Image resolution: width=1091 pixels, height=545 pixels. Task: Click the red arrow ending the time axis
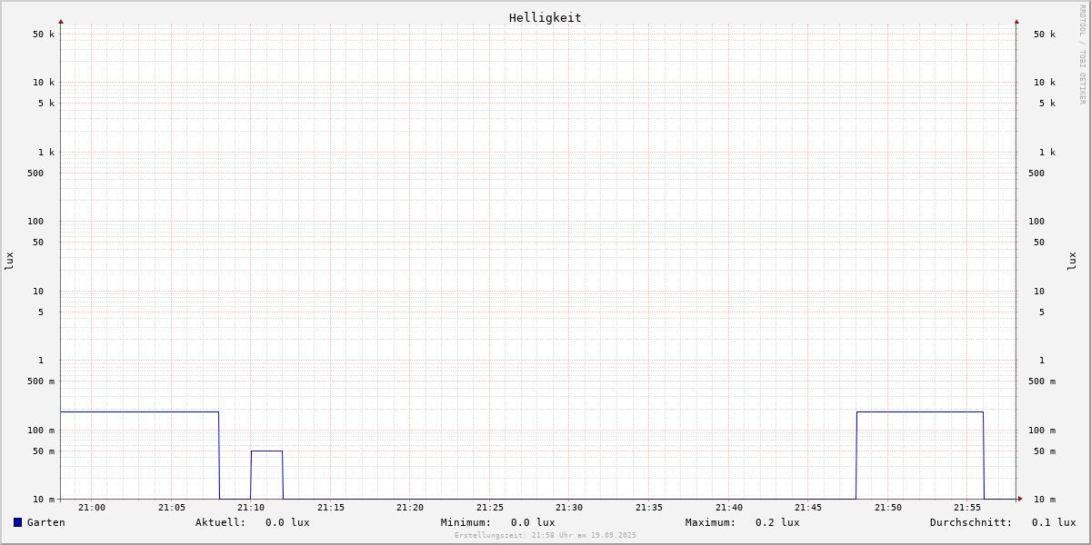pos(1020,499)
